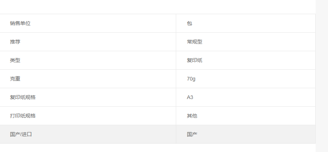Select the A3 paper size value
328x152 pixels.
(x=190, y=97)
